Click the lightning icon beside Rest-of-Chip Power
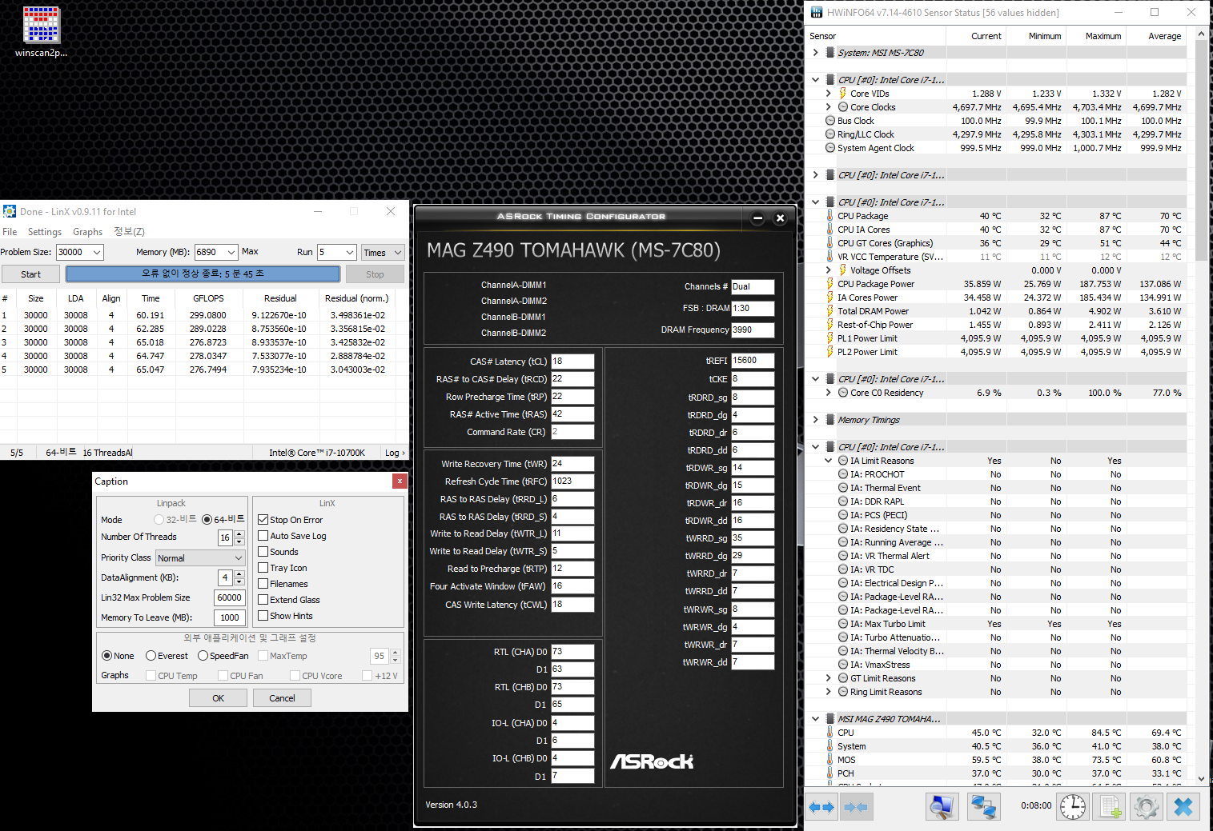 click(x=830, y=325)
